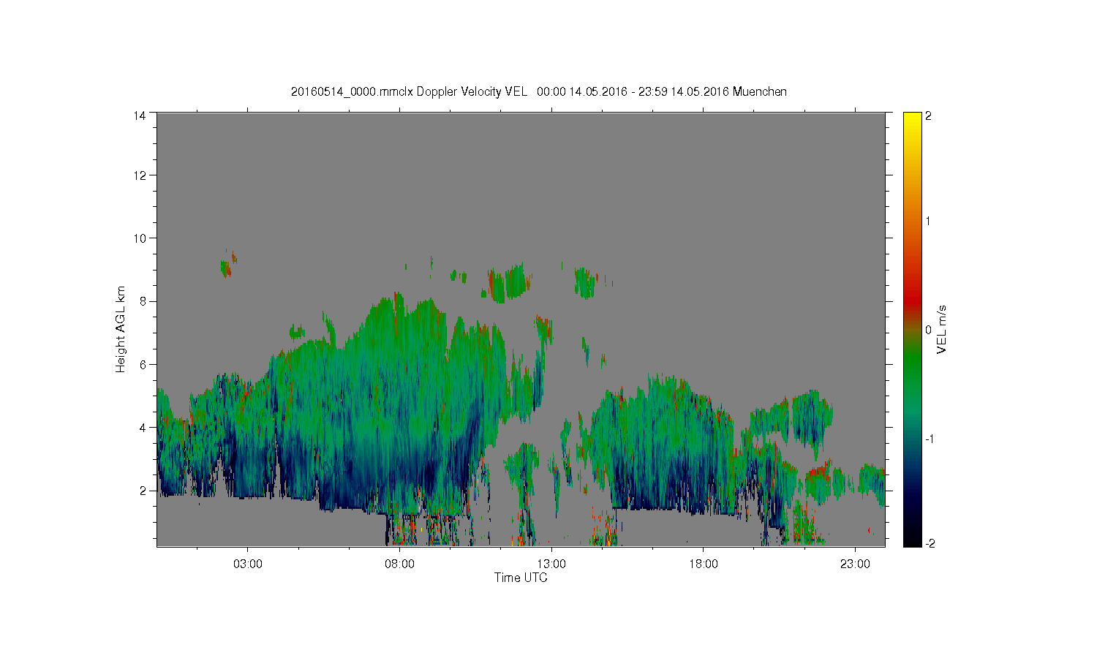
Task: Click the height tick label 6
Action: (142, 364)
